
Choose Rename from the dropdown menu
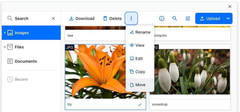(x=140, y=32)
